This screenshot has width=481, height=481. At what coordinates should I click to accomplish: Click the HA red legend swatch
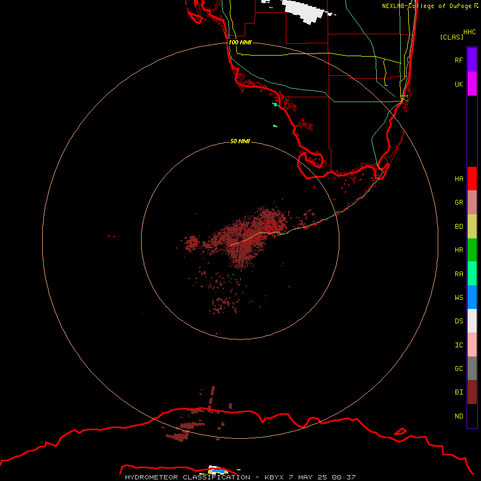(x=472, y=179)
